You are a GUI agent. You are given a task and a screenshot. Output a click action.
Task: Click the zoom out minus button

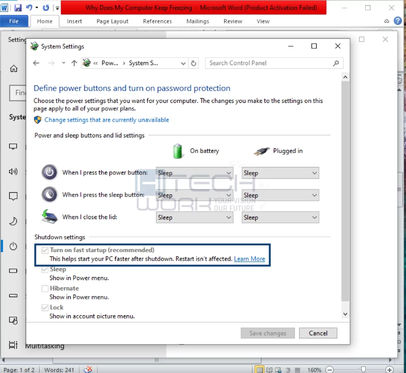tap(329, 370)
